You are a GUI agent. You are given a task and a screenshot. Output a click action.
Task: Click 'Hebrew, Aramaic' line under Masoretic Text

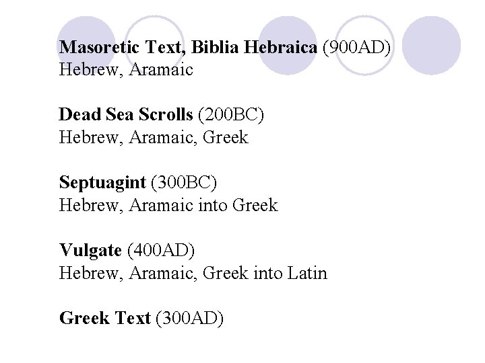point(126,69)
